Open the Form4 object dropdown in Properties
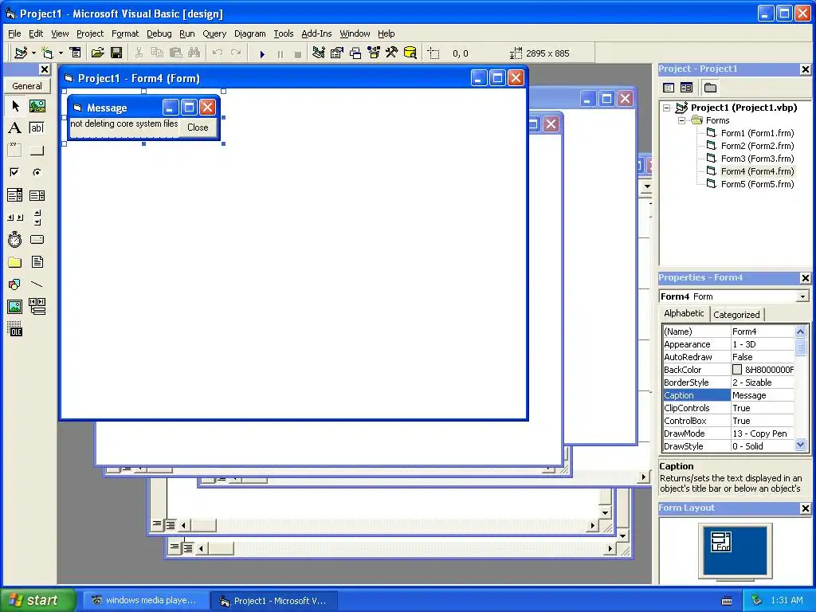 click(802, 296)
